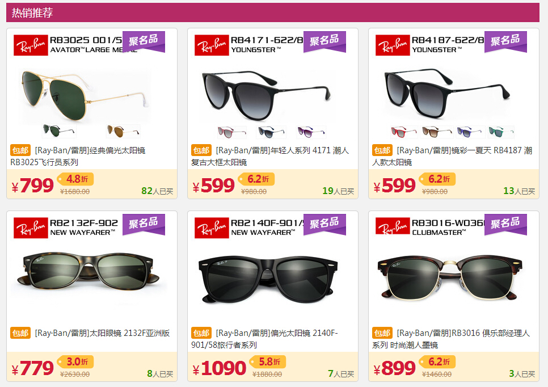
Task: Open the black RB4171 Youngster sunglasses image
Action: (266, 95)
